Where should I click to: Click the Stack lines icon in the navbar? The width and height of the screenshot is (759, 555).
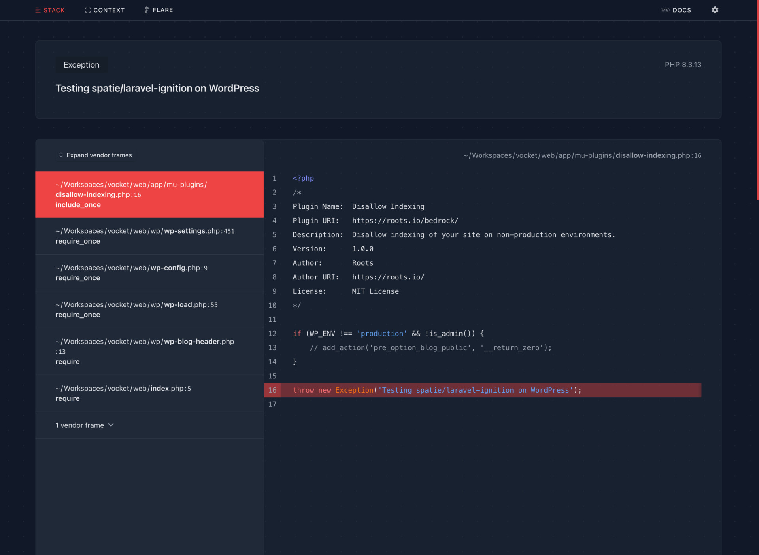[x=38, y=10]
